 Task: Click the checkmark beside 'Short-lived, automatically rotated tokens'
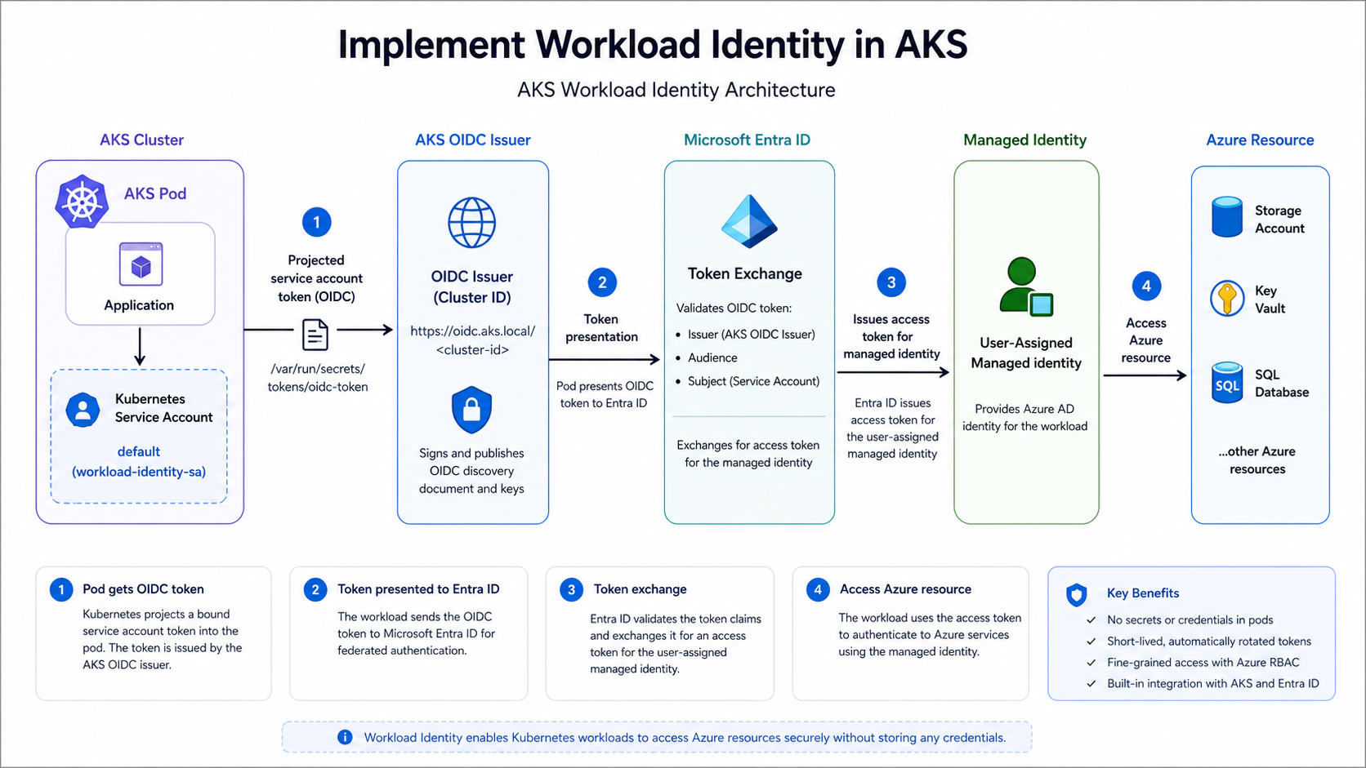pyautogui.click(x=1091, y=641)
